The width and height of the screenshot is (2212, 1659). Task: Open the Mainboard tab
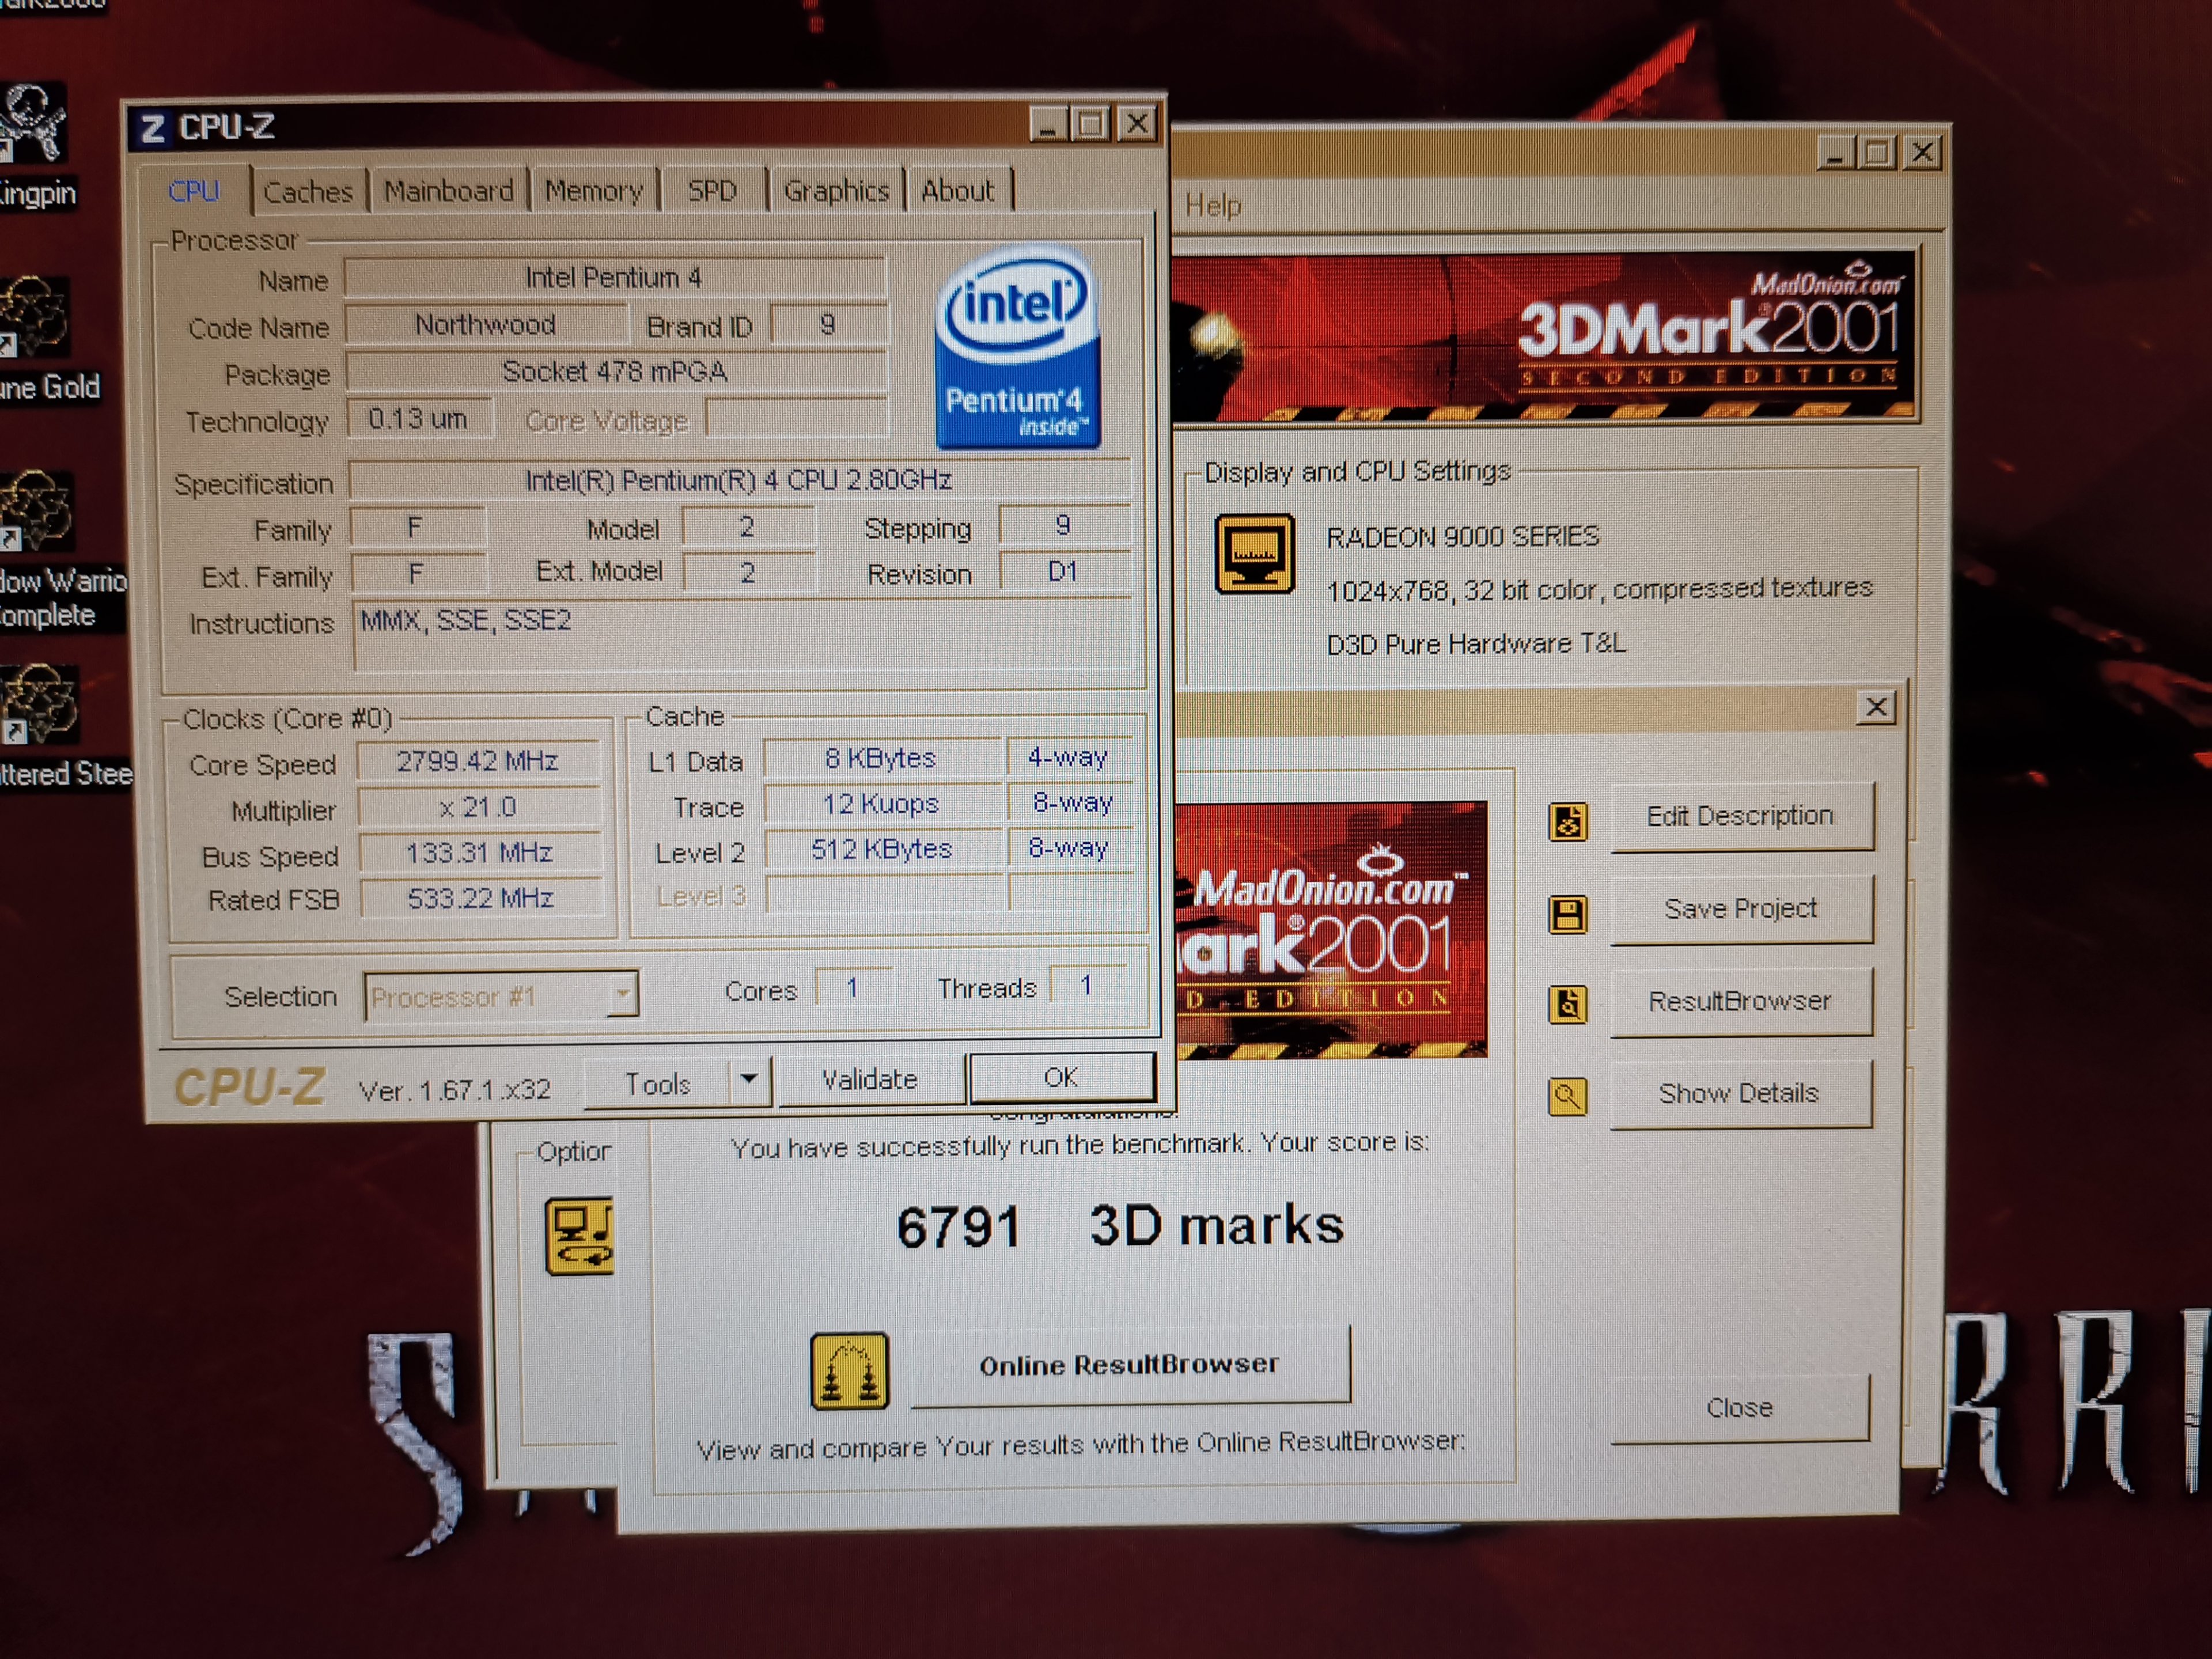click(448, 190)
